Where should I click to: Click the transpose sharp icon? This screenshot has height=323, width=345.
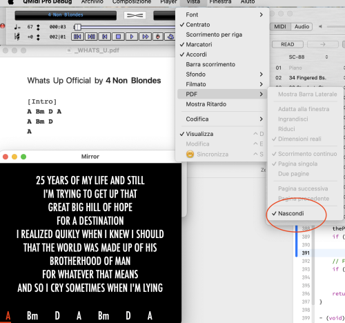(17, 37)
